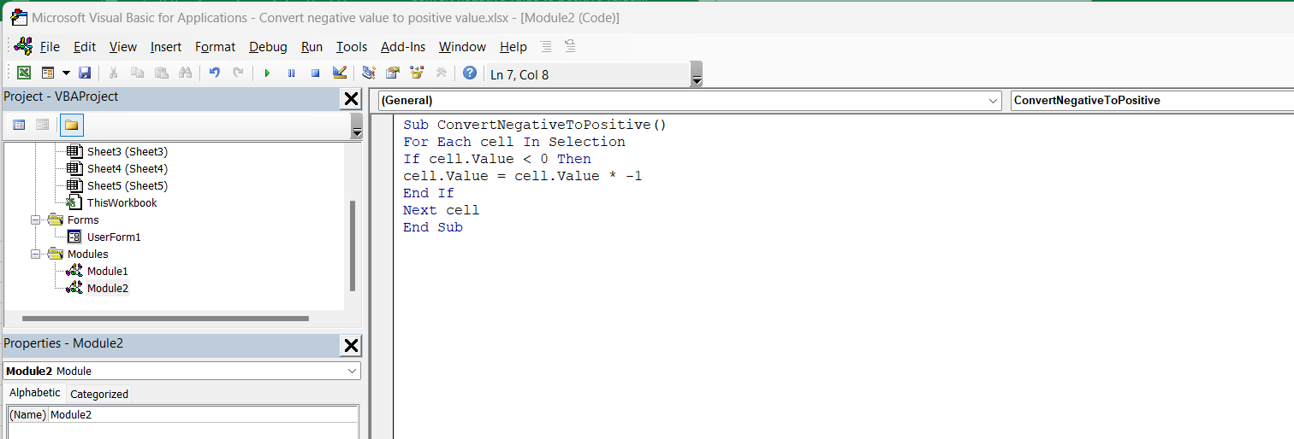Click the Project tree horizontal scrollbar
The width and height of the screenshot is (1294, 439).
pyautogui.click(x=164, y=319)
